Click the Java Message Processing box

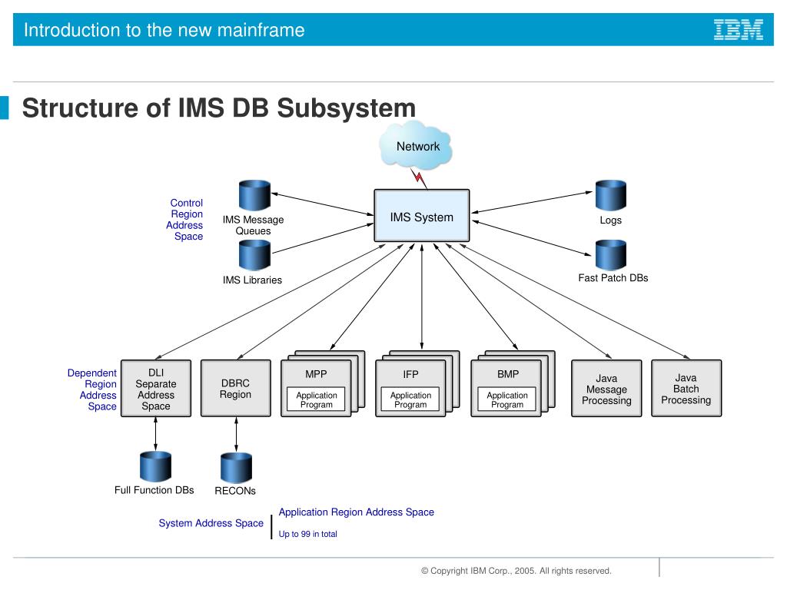(x=606, y=388)
